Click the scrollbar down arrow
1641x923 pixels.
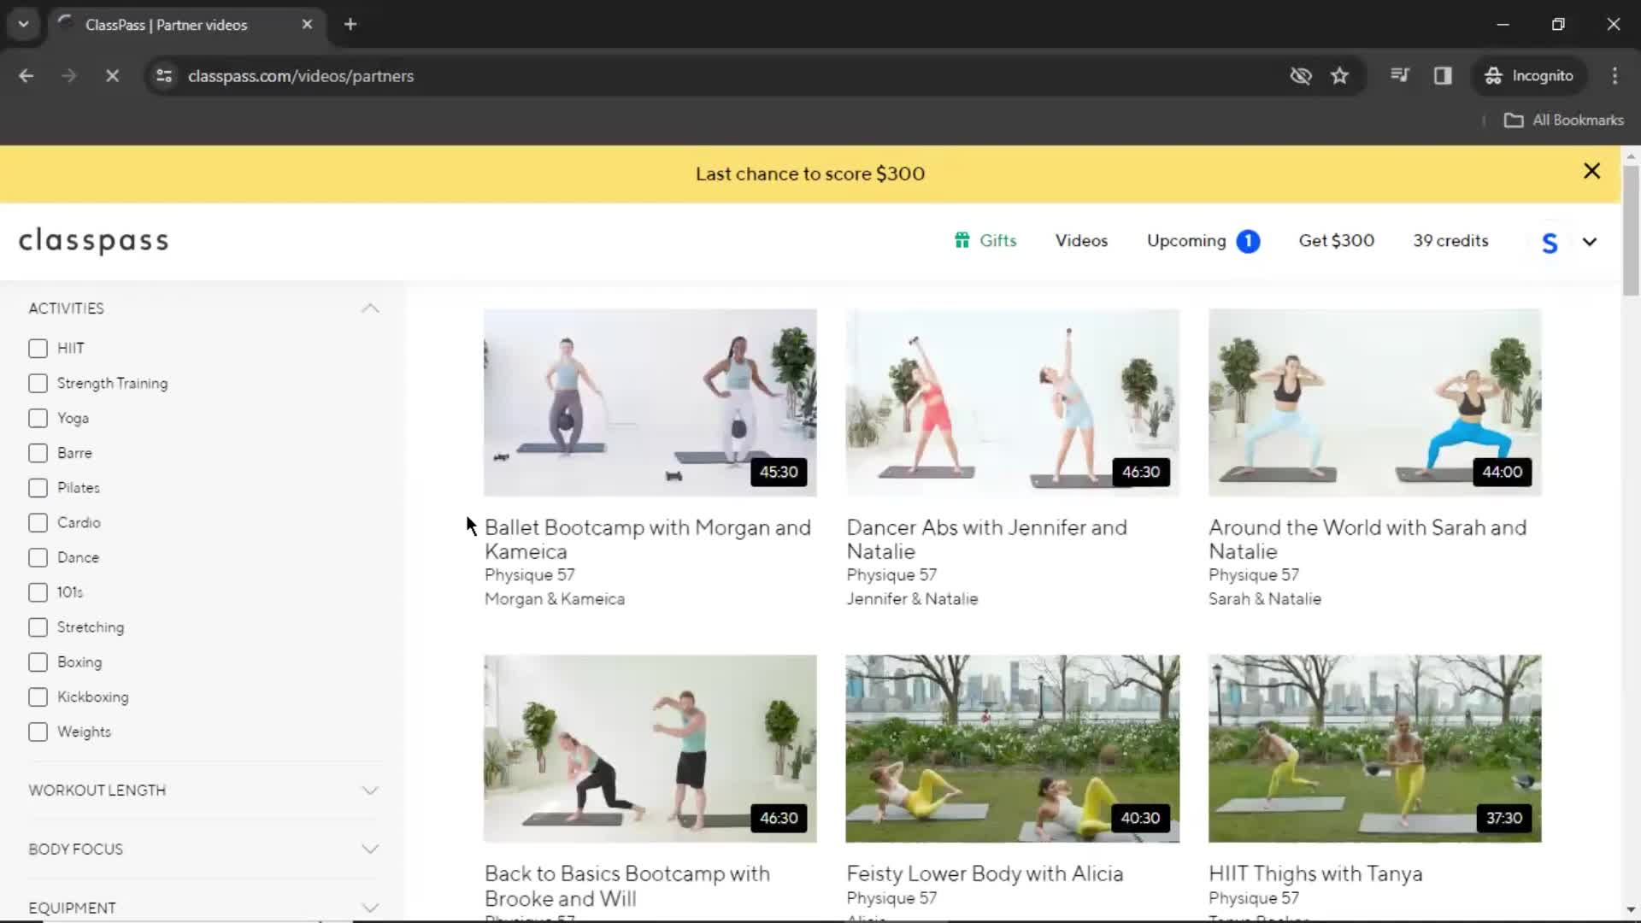point(1631,910)
